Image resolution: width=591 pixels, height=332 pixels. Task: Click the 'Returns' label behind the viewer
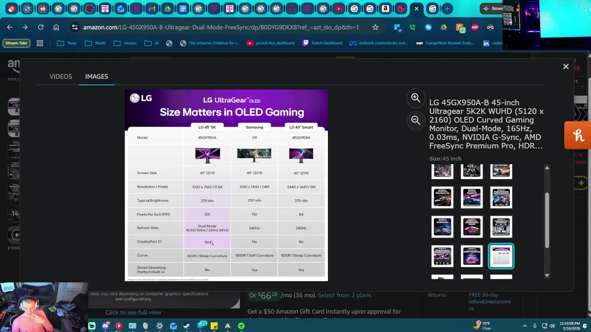tap(437, 295)
